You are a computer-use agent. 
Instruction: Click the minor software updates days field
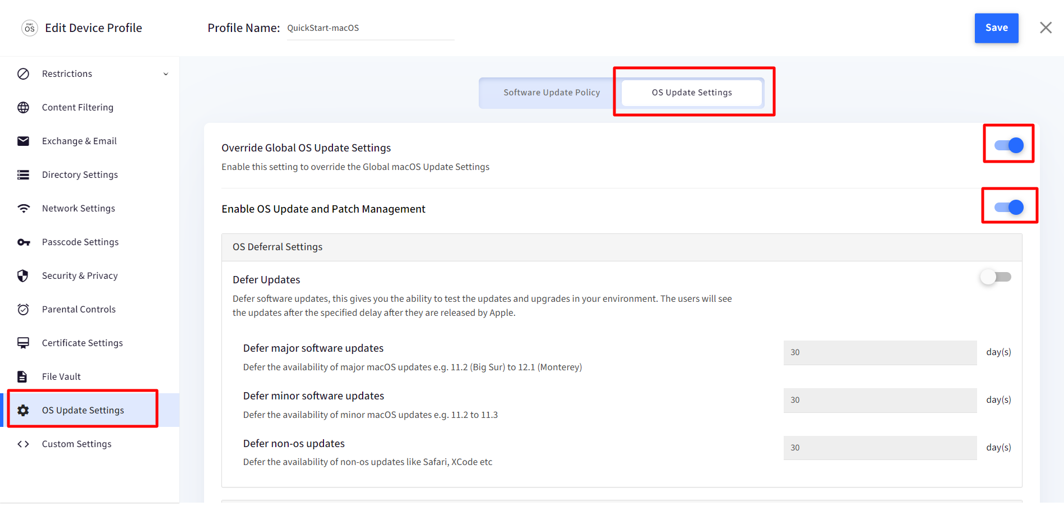[x=880, y=400]
